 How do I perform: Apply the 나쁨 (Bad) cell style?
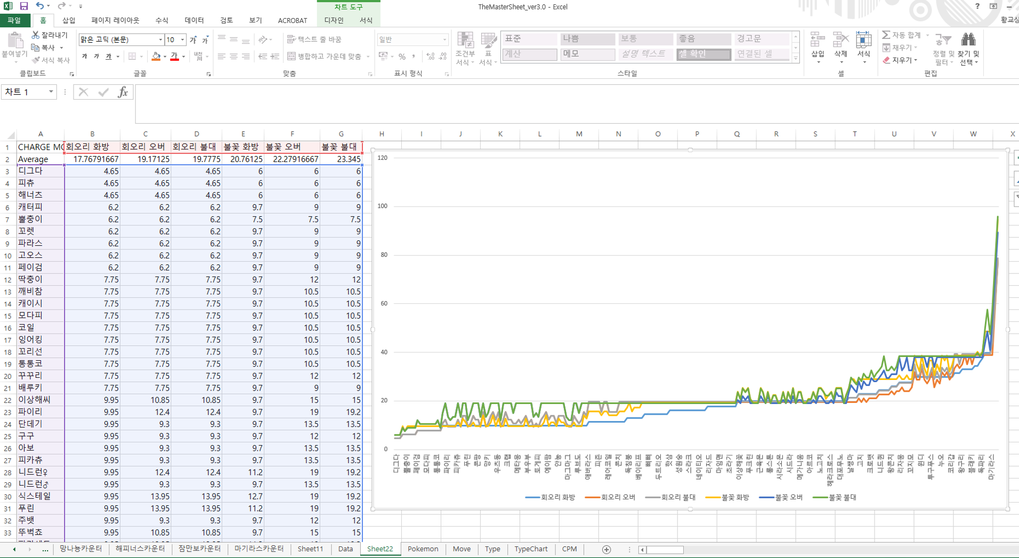(x=587, y=39)
